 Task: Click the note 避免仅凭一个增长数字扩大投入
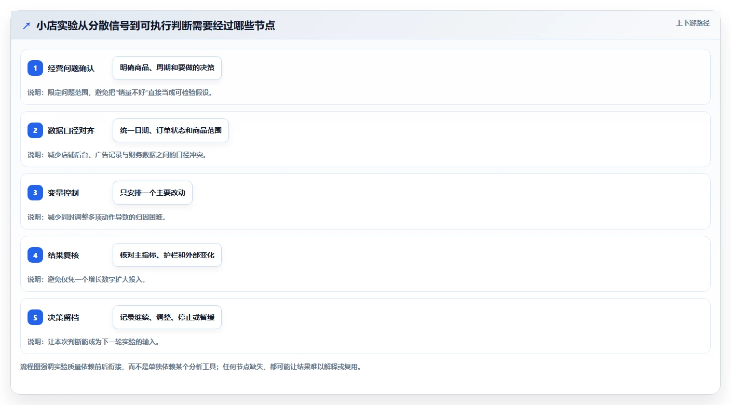click(x=87, y=279)
